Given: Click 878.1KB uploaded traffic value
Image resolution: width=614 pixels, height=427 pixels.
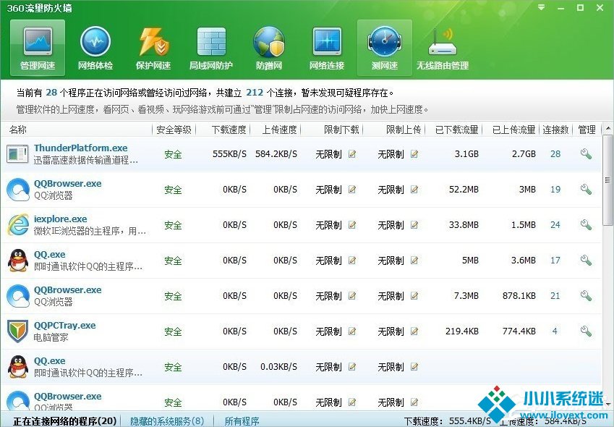Looking at the screenshot, I should tap(519, 296).
